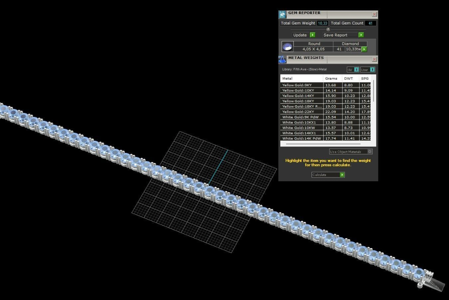Toggle the GV switch

356,70
